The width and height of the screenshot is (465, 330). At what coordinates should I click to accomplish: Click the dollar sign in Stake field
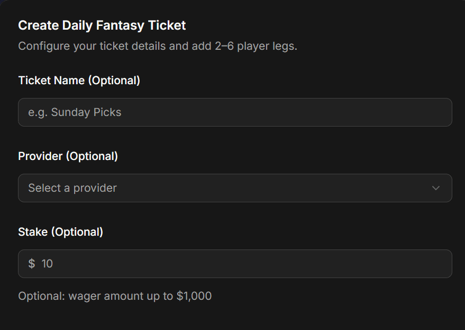(32, 264)
